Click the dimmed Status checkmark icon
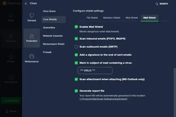176x117 pixels. tap(11, 16)
